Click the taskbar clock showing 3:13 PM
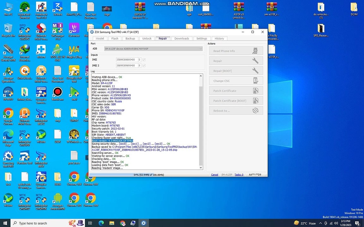 (x=345, y=223)
